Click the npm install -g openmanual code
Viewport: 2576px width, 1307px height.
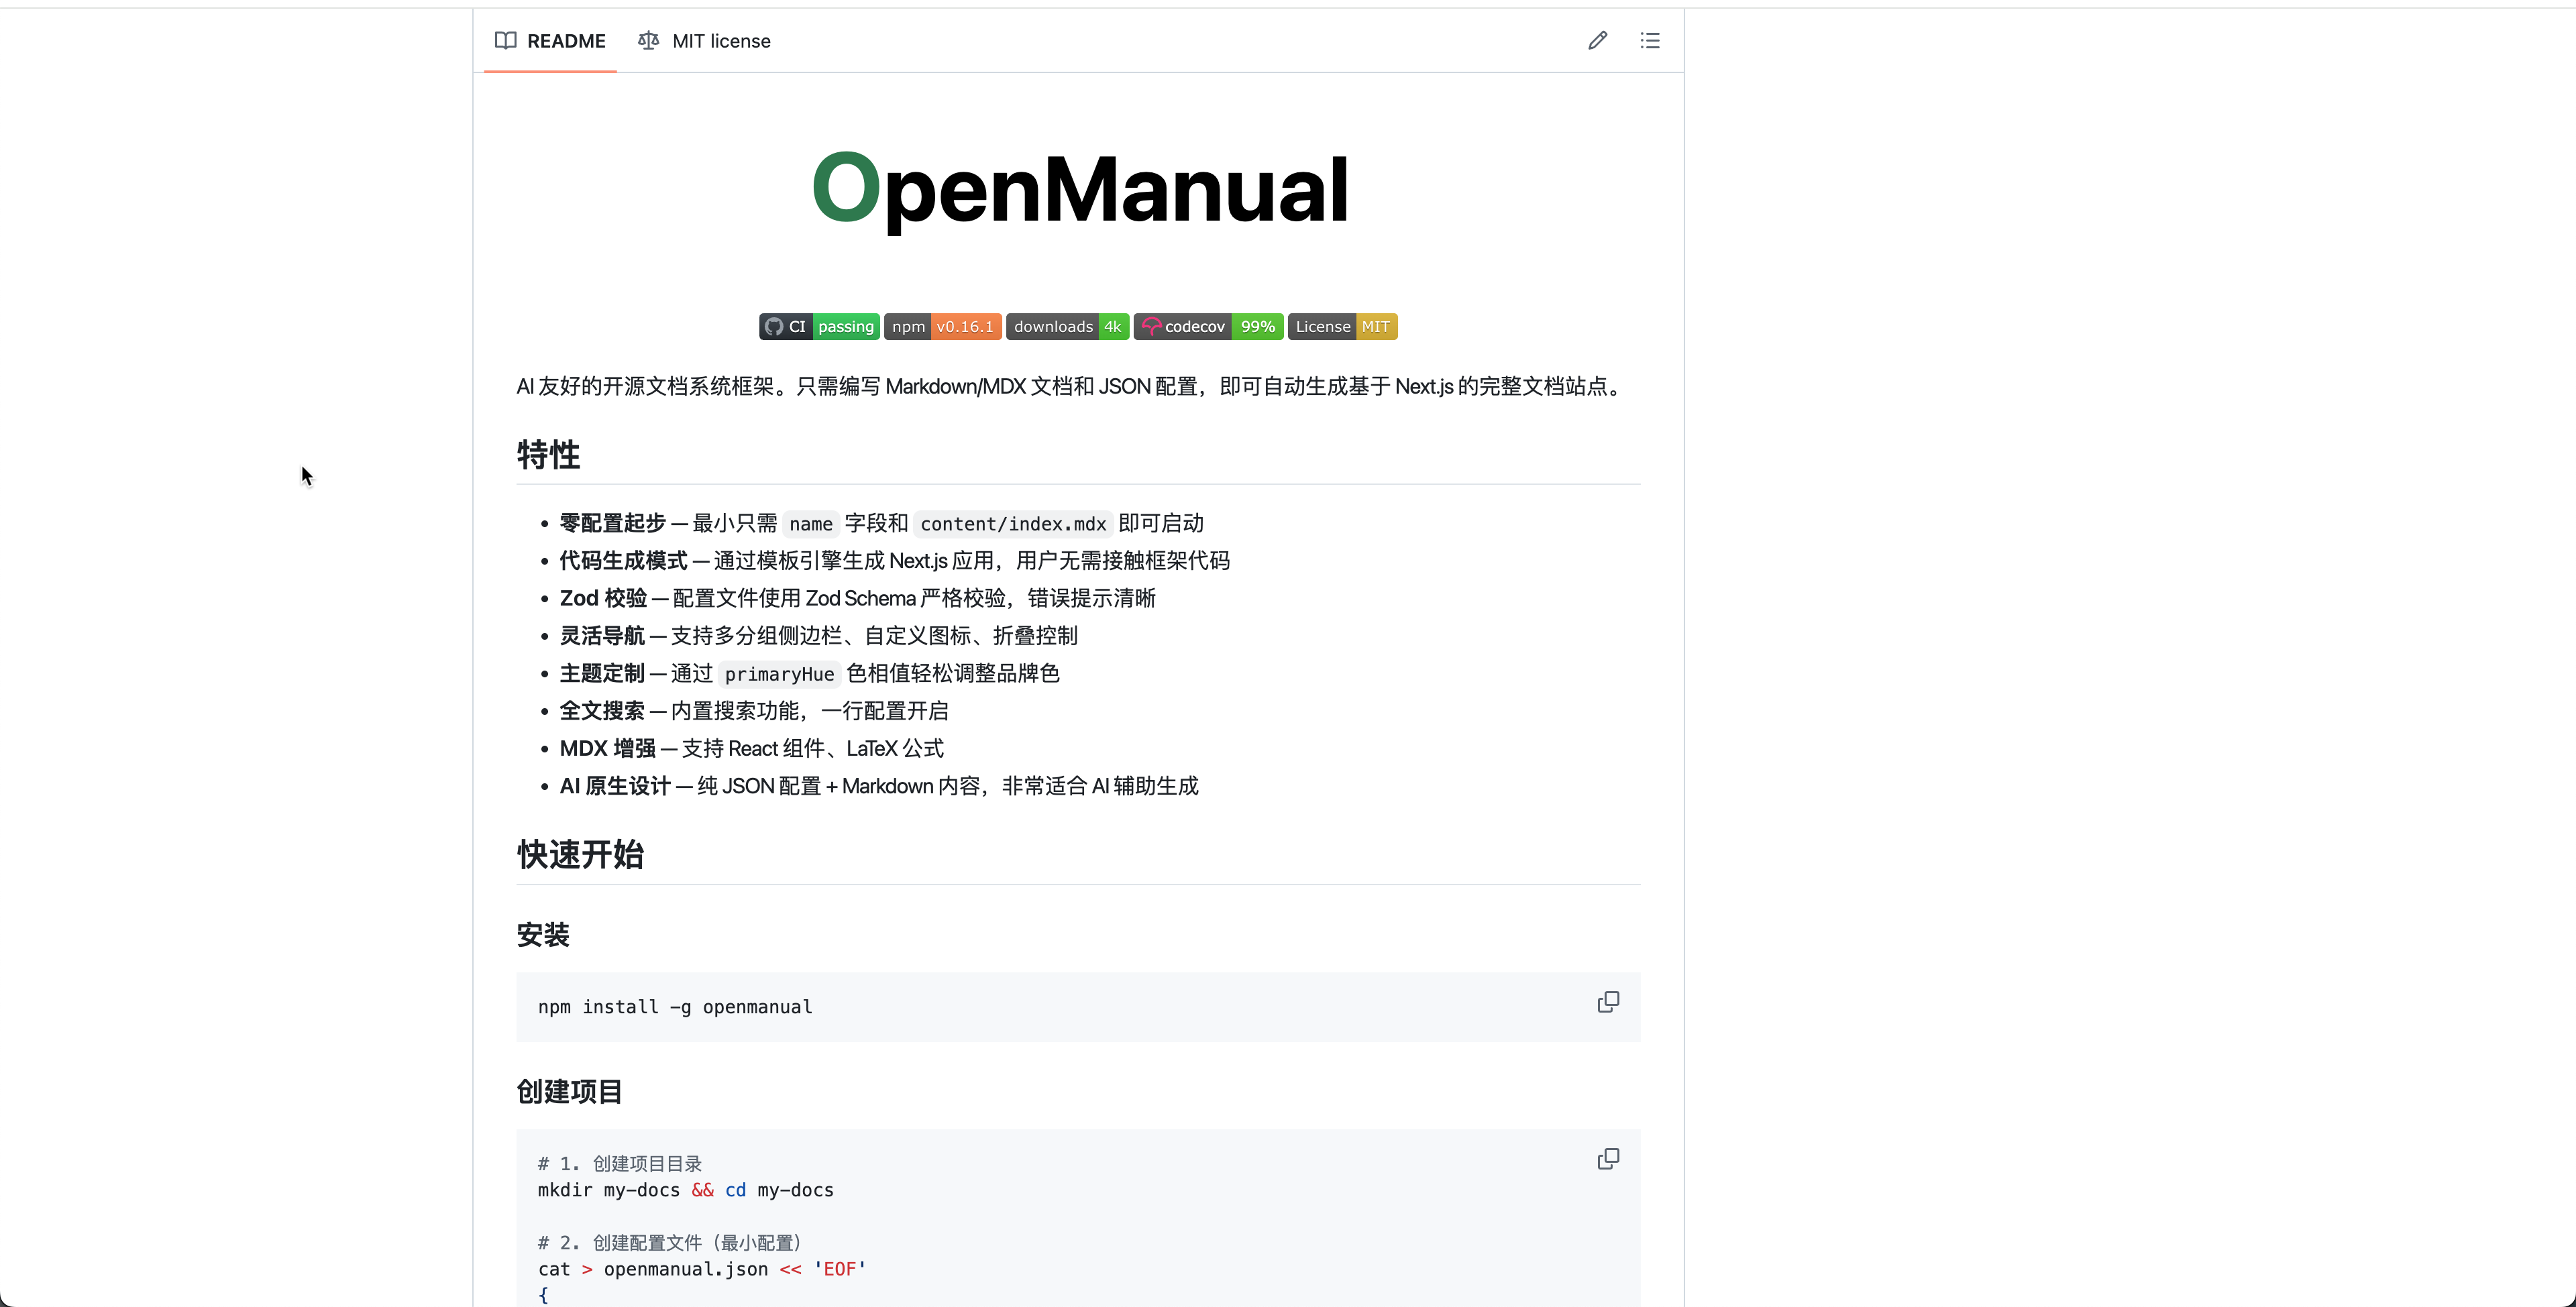click(675, 1007)
